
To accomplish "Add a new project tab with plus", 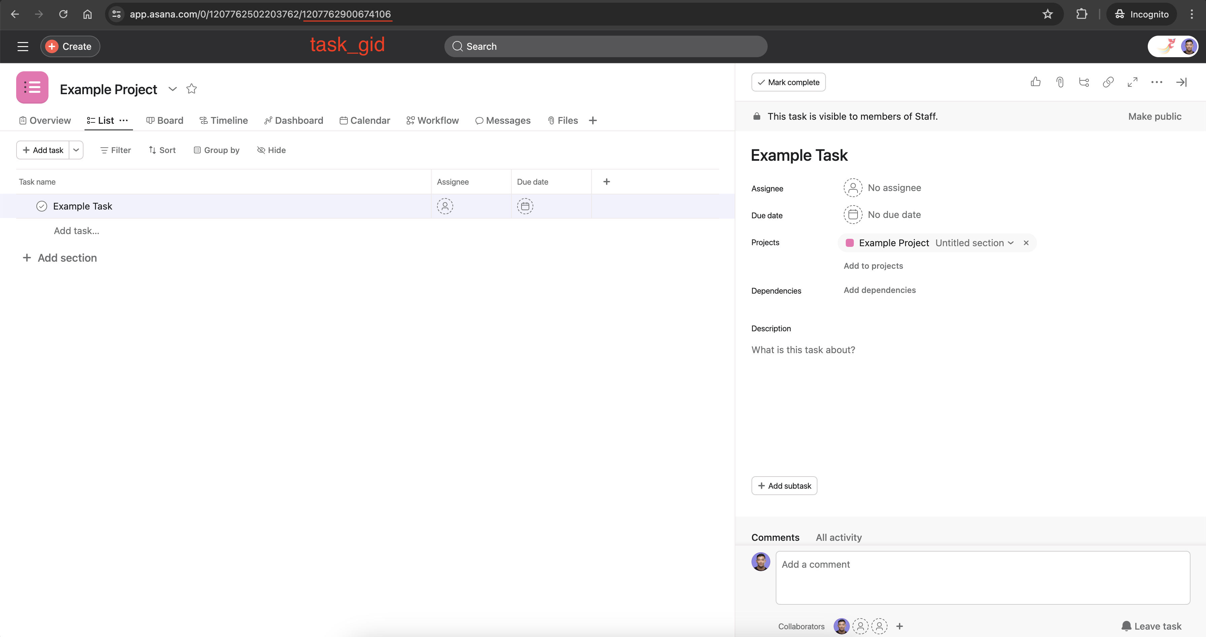I will coord(593,121).
